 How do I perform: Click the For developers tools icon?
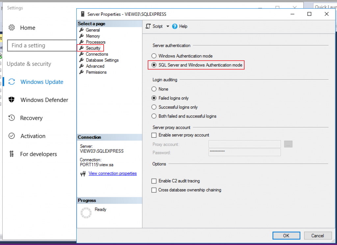[x=12, y=154]
